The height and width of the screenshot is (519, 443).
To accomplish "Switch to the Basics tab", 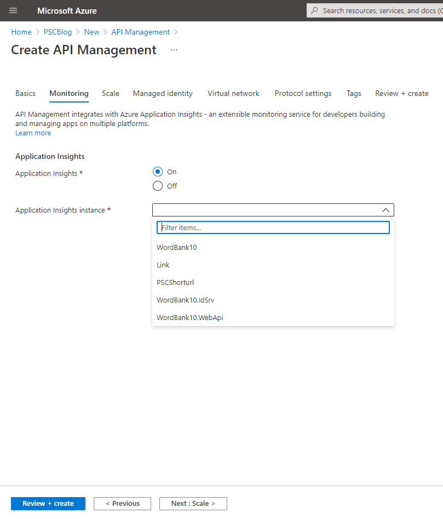I will click(x=25, y=93).
